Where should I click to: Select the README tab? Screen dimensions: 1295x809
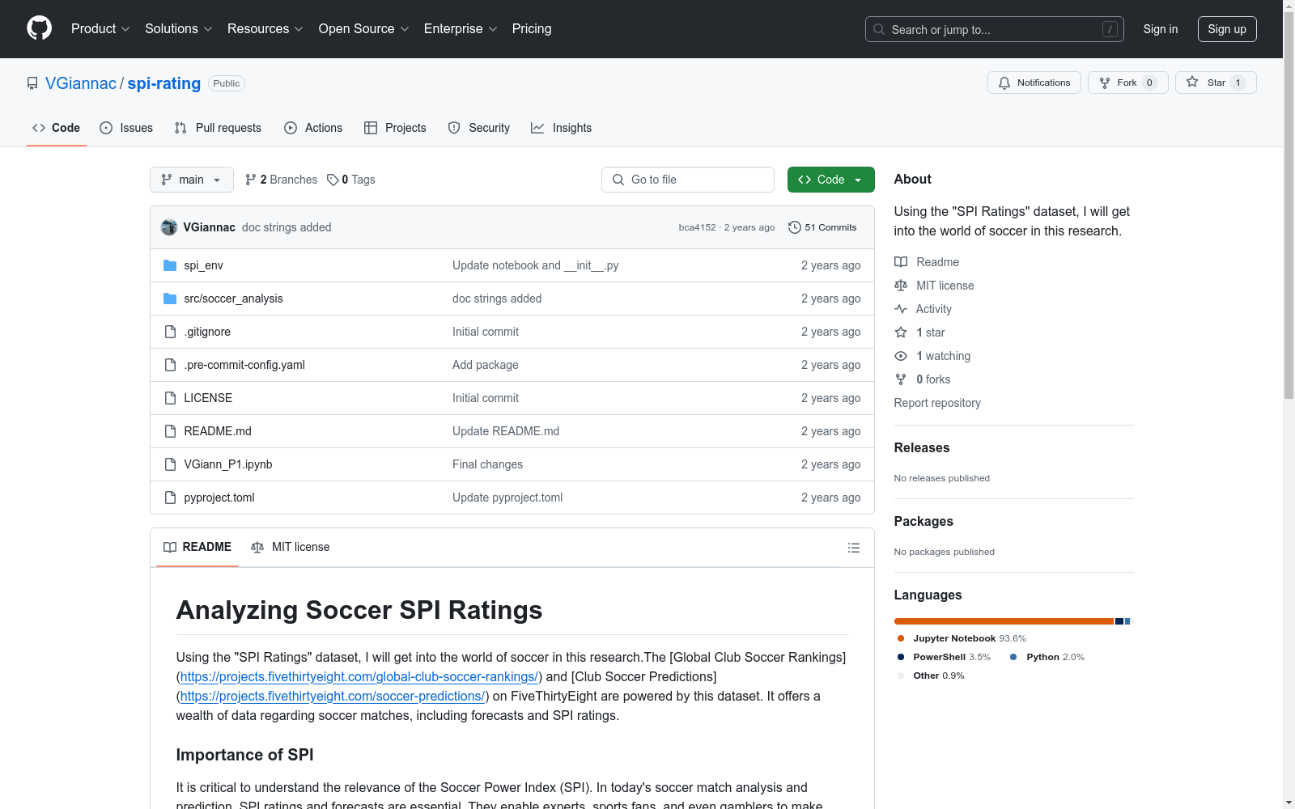(197, 547)
